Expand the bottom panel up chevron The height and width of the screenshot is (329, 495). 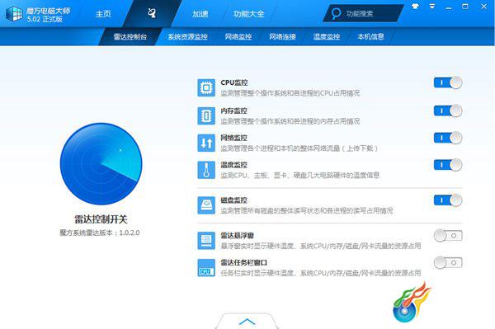[247, 322]
